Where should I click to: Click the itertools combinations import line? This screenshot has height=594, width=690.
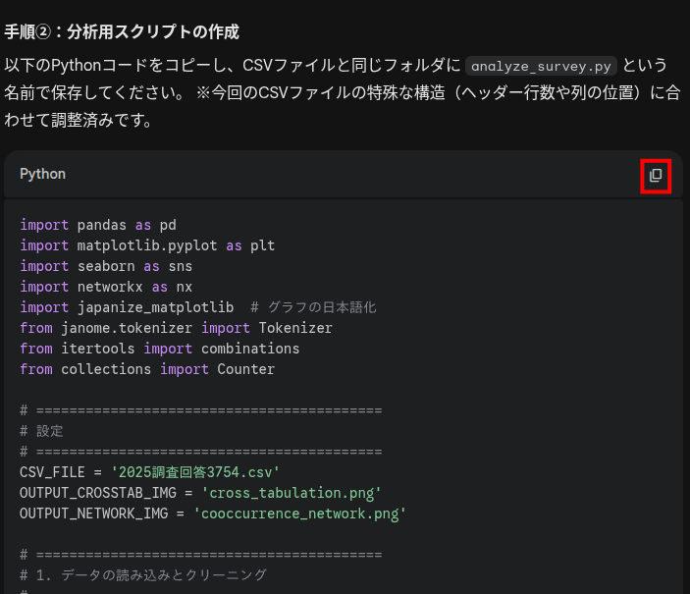coord(159,349)
